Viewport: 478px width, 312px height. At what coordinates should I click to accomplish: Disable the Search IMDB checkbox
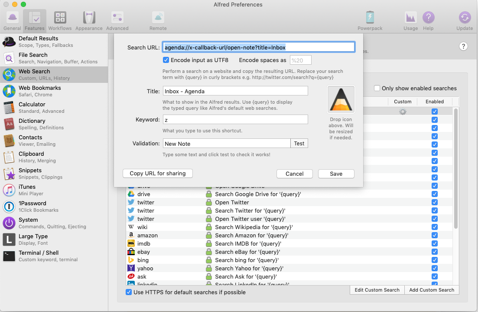pyautogui.click(x=435, y=243)
